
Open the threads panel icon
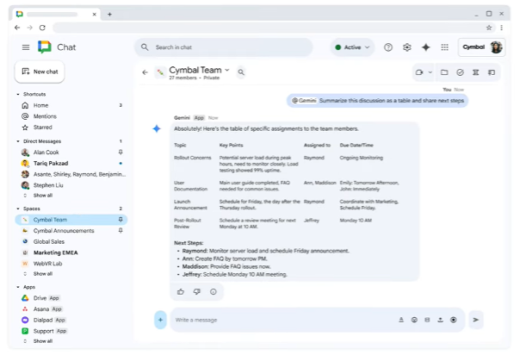click(492, 72)
